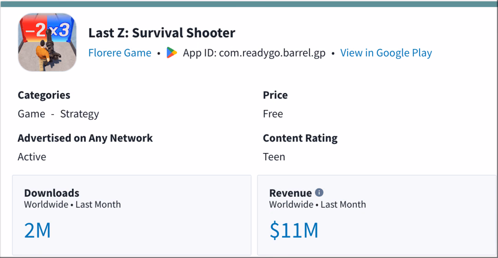Open the Florere Game publisher link

coord(120,53)
